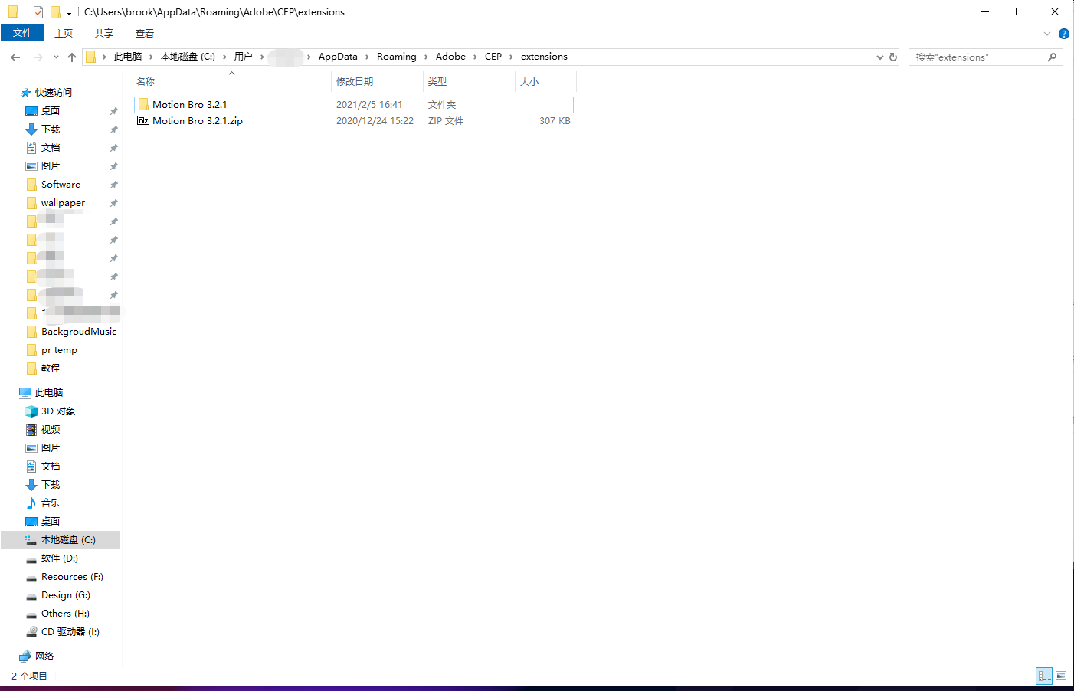Click the 本地磁盘 (C:) breadcrumb segment

188,57
